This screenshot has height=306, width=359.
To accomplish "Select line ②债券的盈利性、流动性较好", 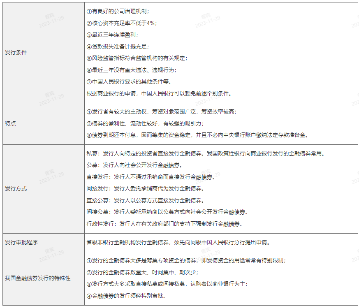I will pyautogui.click(x=146, y=124).
